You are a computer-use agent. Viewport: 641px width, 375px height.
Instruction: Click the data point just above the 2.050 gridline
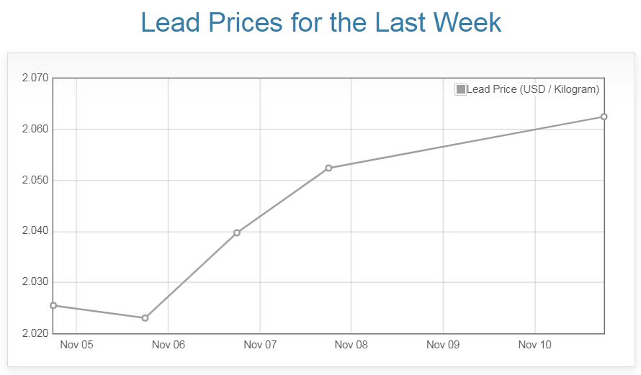[328, 168]
